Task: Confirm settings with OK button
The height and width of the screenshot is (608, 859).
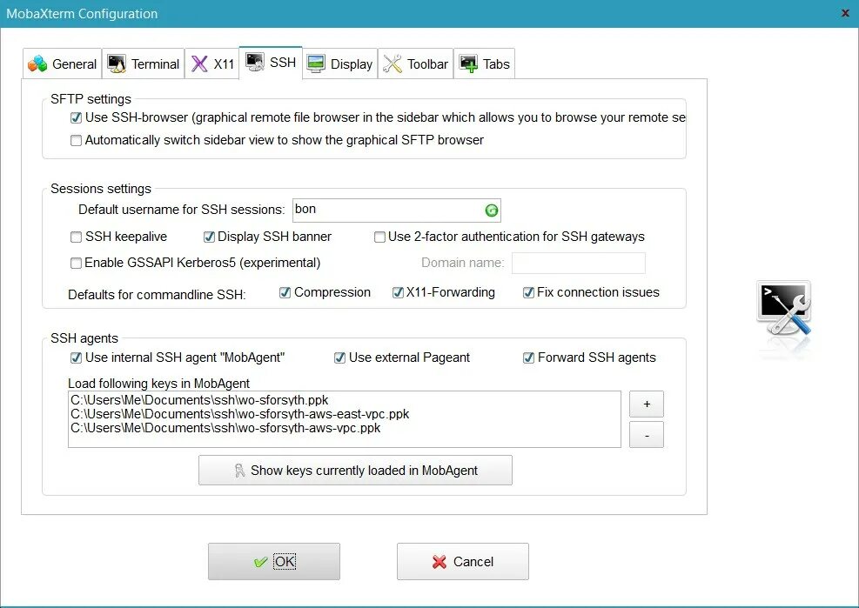Action: [x=274, y=561]
